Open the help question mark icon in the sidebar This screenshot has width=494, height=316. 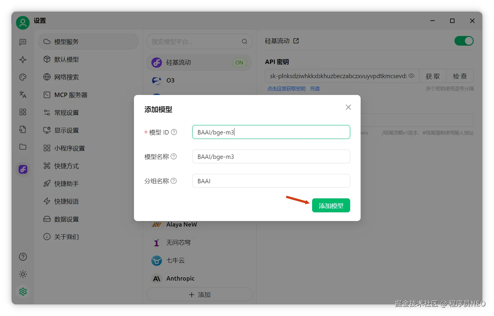pos(23,257)
